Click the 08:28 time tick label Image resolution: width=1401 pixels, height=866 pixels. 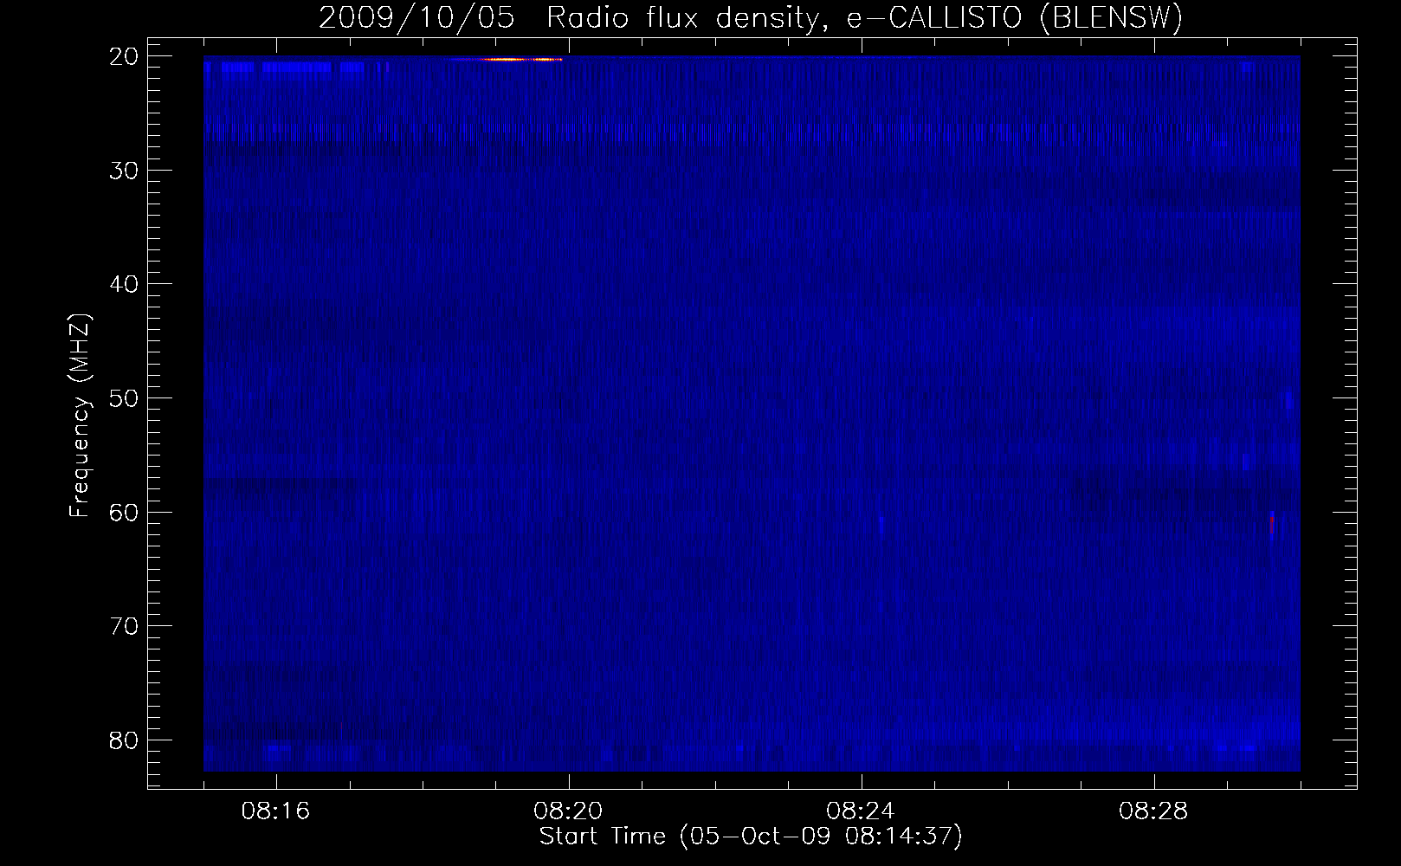pyautogui.click(x=1154, y=811)
